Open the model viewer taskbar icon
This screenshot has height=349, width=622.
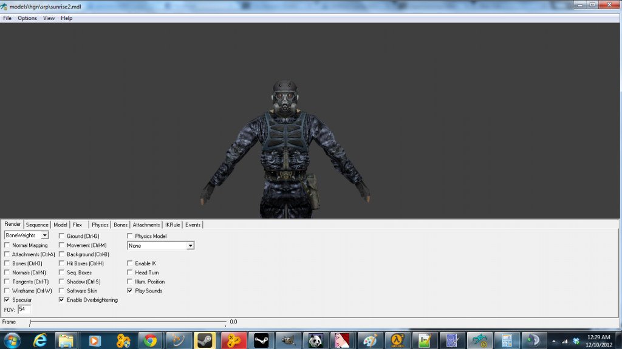(480, 341)
